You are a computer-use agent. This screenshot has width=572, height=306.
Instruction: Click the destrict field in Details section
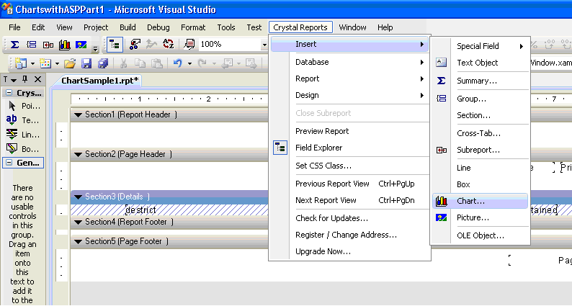tap(140, 210)
